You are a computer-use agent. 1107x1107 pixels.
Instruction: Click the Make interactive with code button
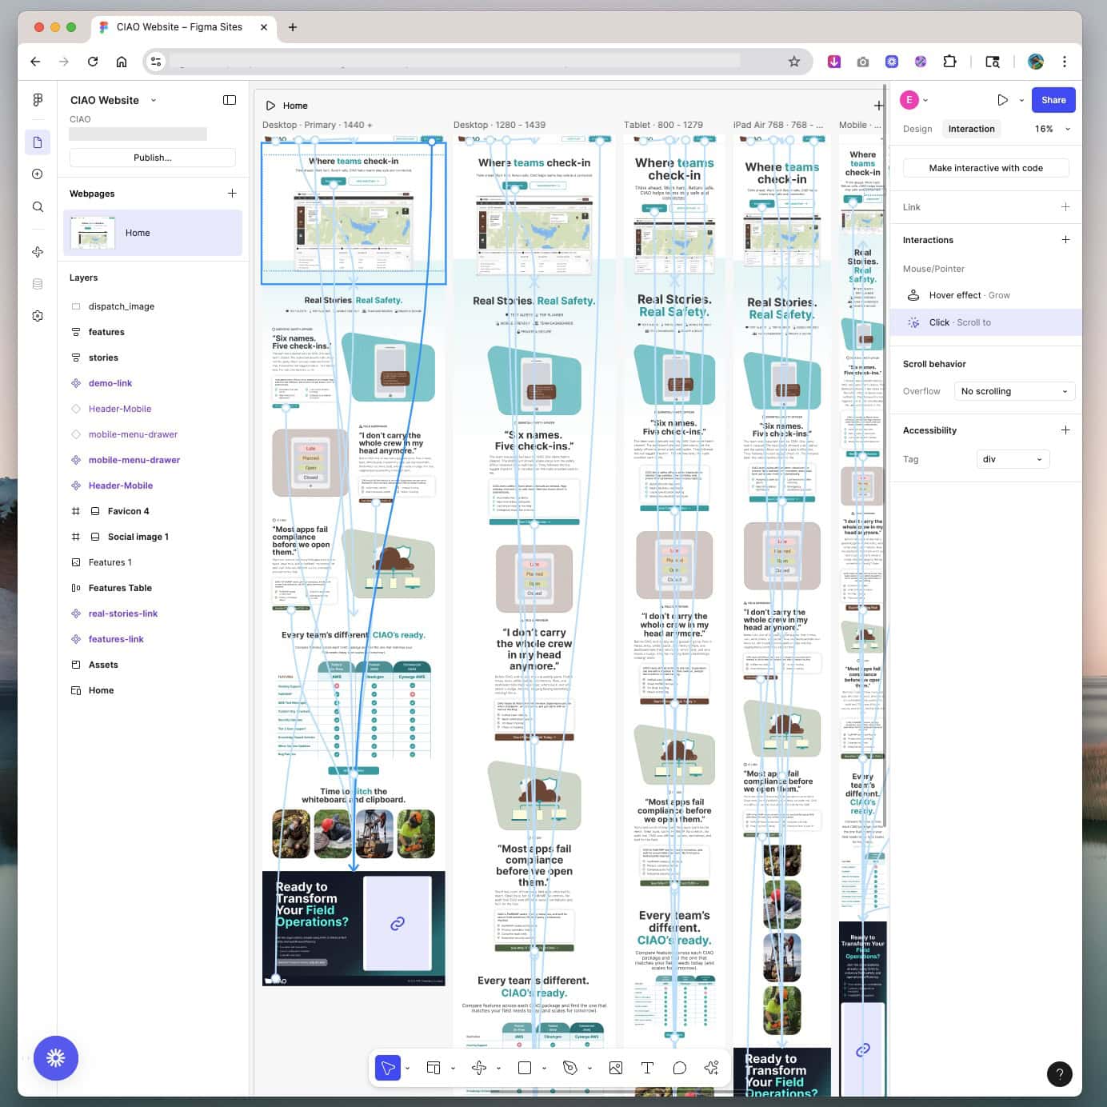(x=985, y=167)
